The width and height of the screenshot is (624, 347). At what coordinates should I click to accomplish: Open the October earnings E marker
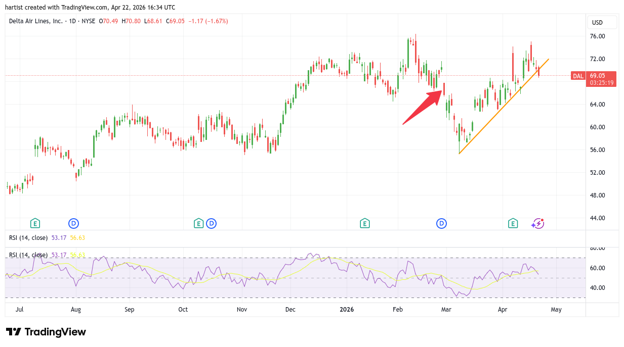click(x=198, y=223)
